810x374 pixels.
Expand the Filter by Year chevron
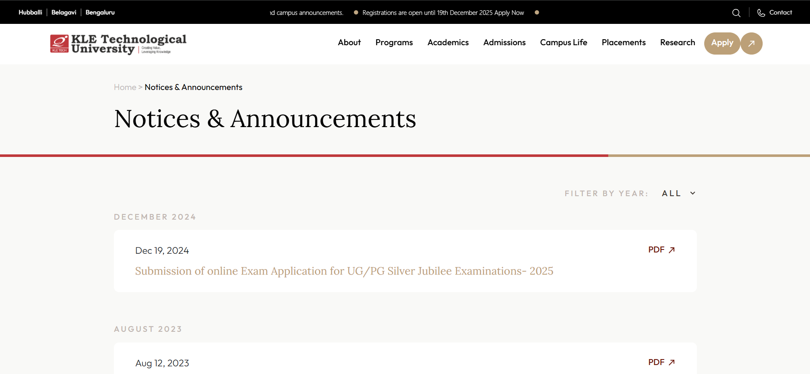(x=693, y=193)
